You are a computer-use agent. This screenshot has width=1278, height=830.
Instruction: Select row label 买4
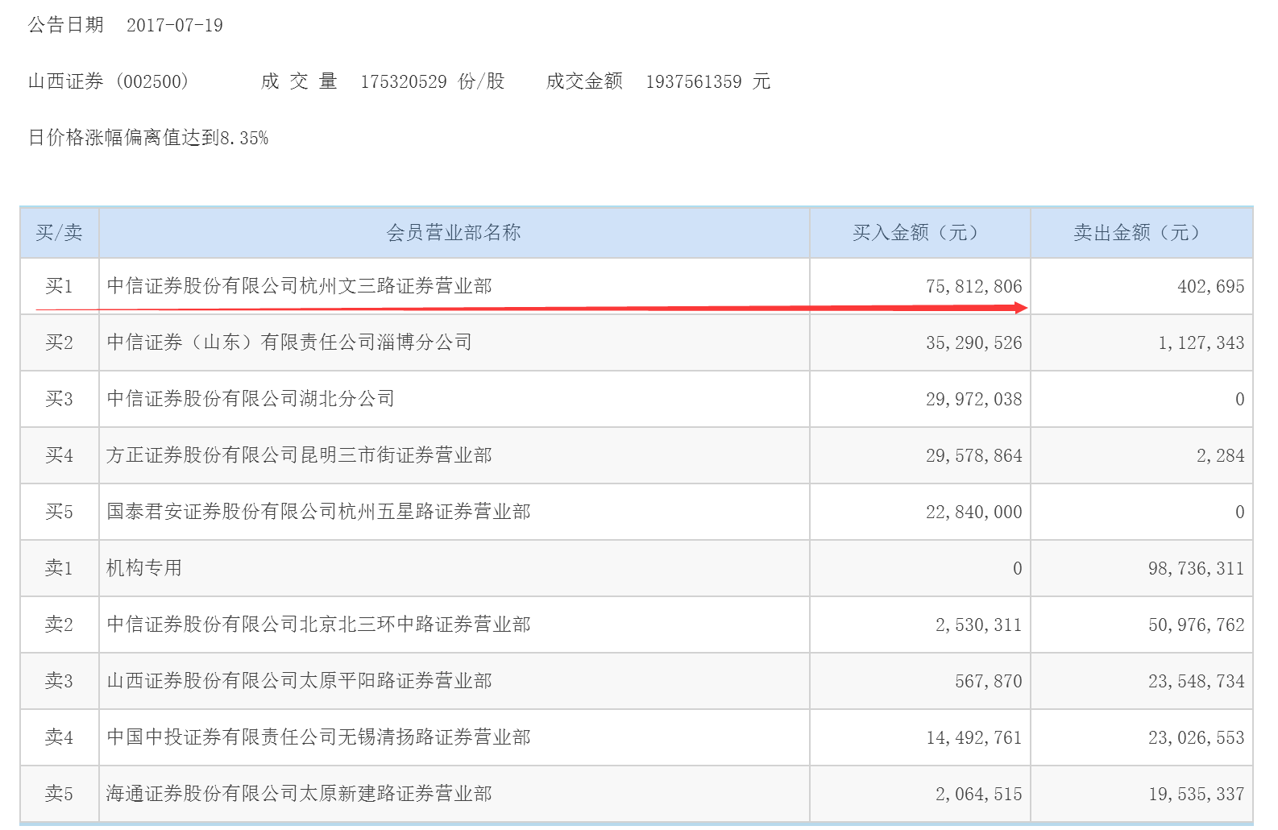59,455
